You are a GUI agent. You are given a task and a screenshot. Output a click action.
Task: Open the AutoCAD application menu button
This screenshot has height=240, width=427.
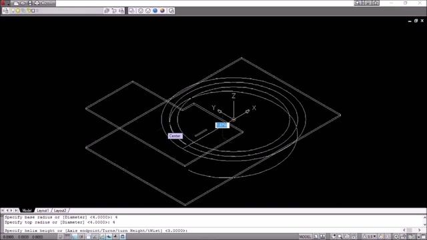[x=3, y=3]
